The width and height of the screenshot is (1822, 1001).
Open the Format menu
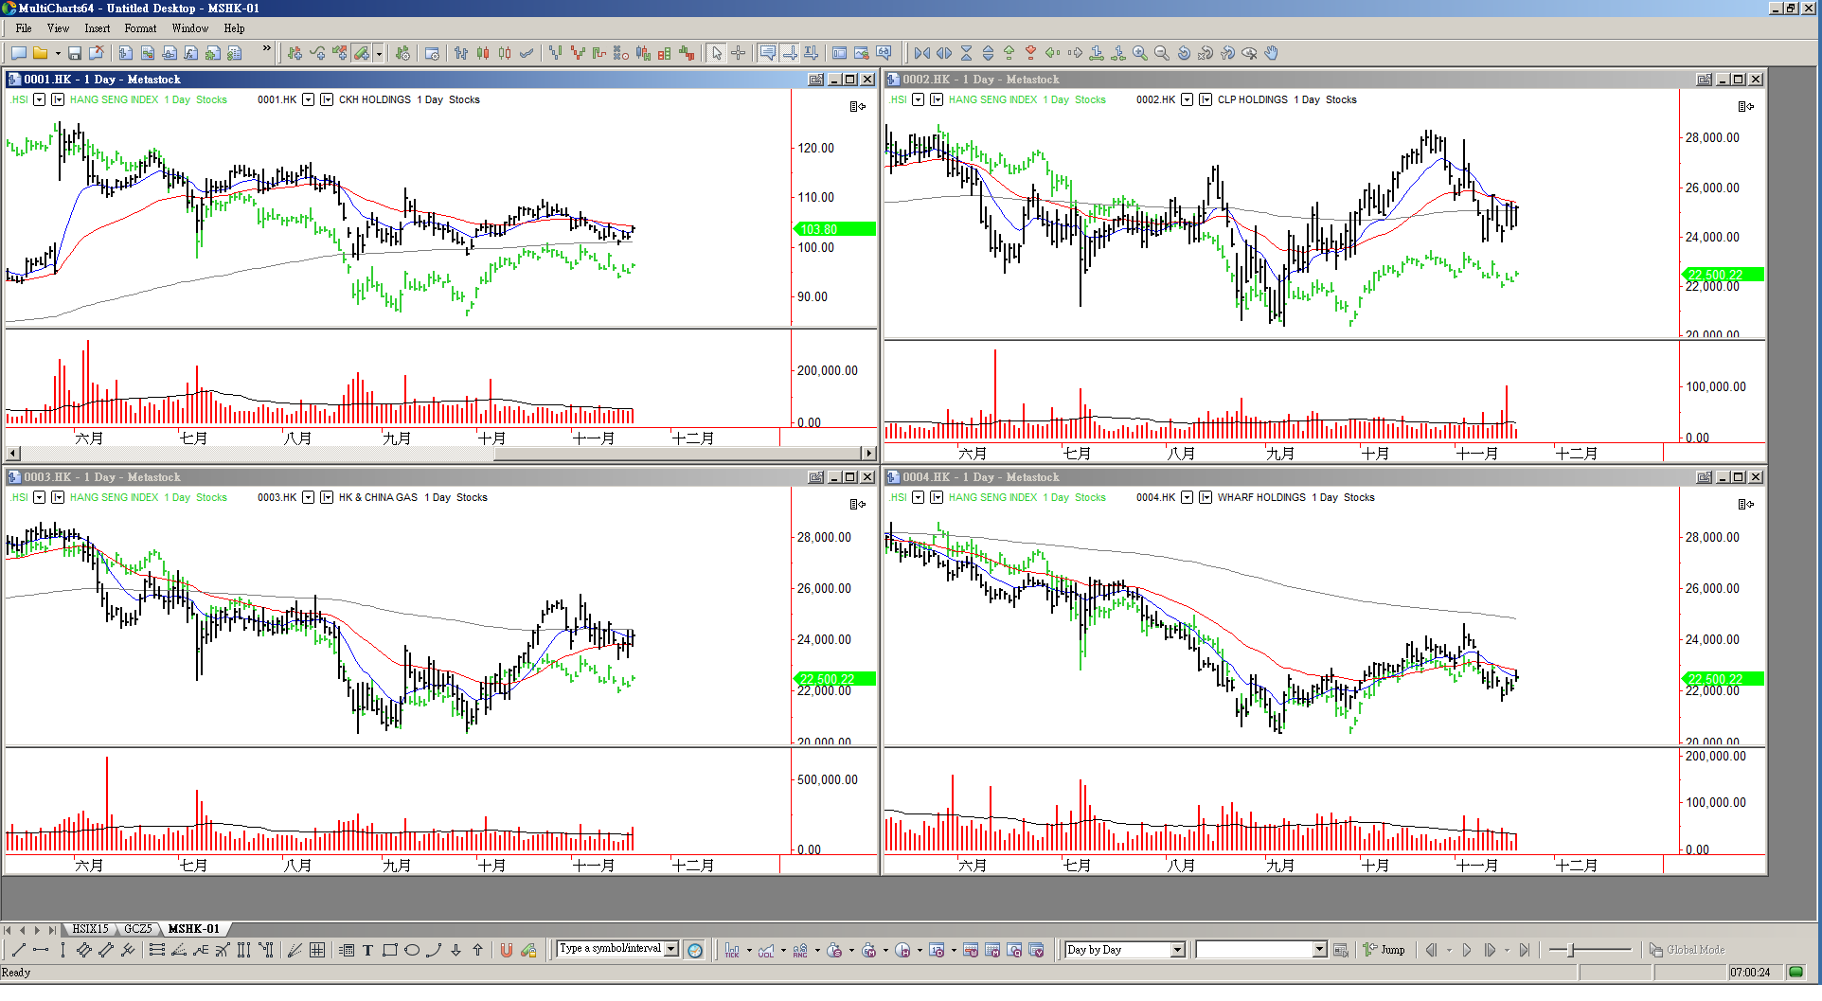coord(140,28)
